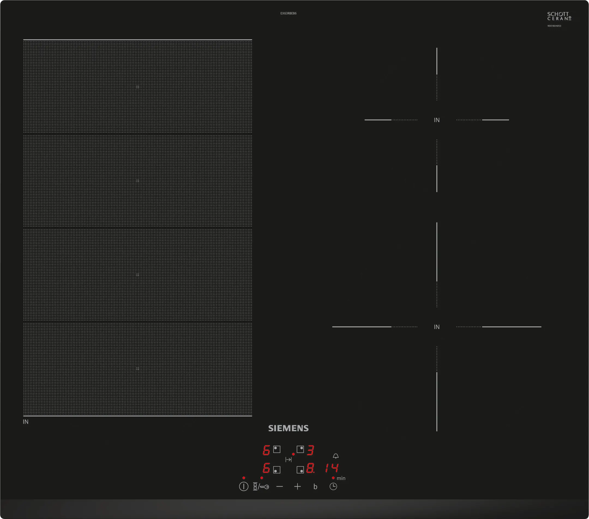Touch the SIEMENS logo
The width and height of the screenshot is (589, 519).
(289, 428)
